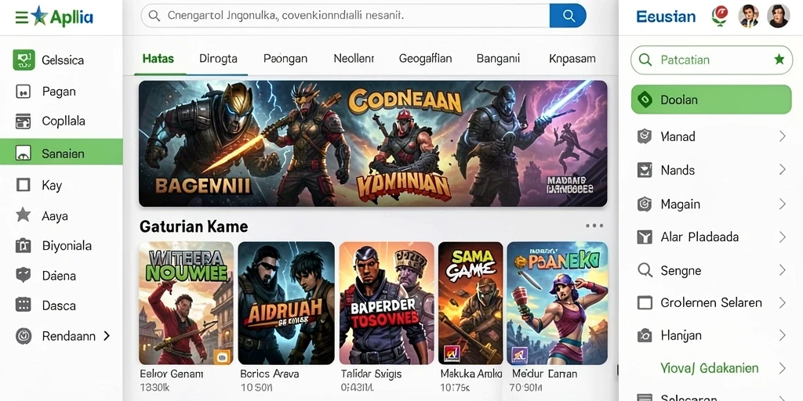Click the blue search button
The image size is (803, 401).
pyautogui.click(x=568, y=16)
